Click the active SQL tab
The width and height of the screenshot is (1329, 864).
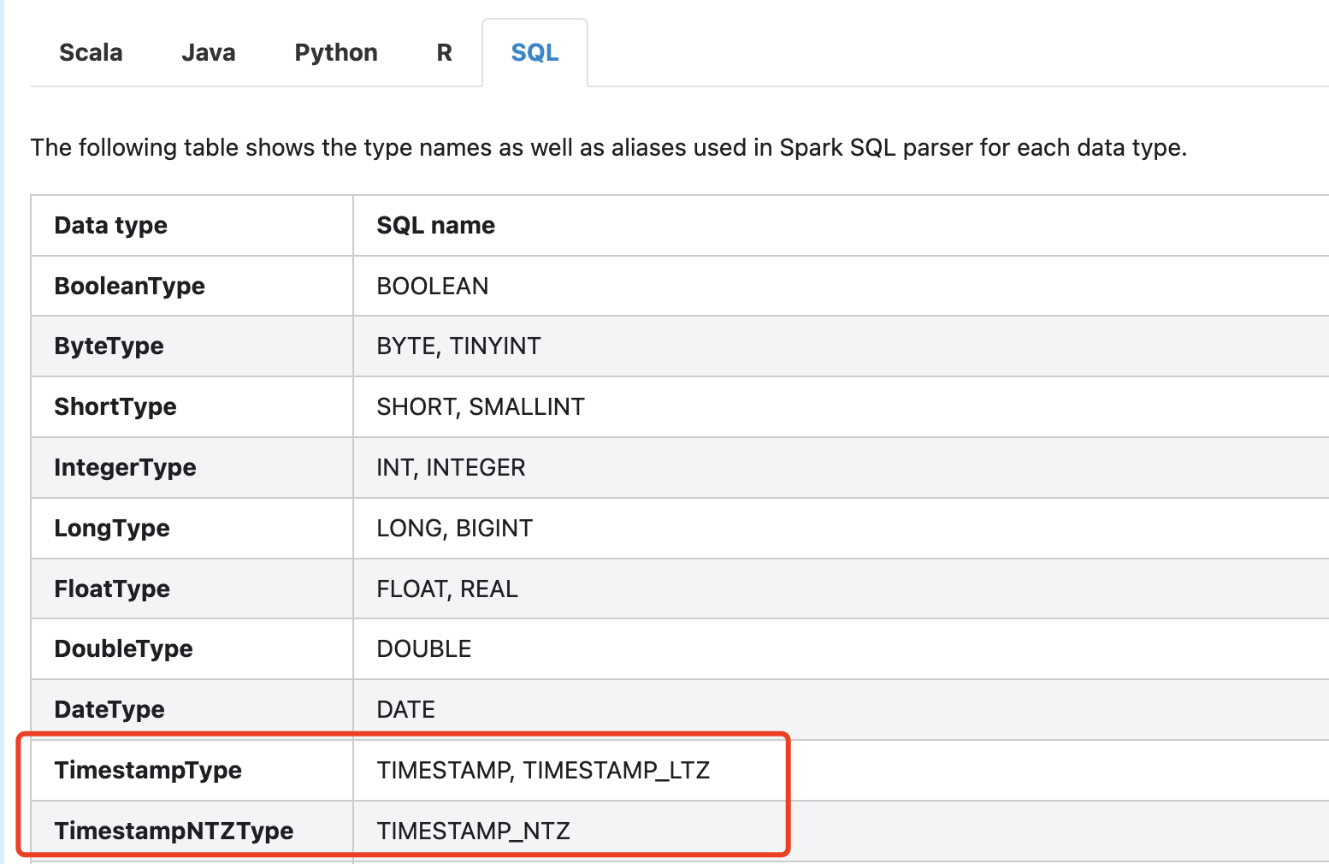click(x=535, y=53)
